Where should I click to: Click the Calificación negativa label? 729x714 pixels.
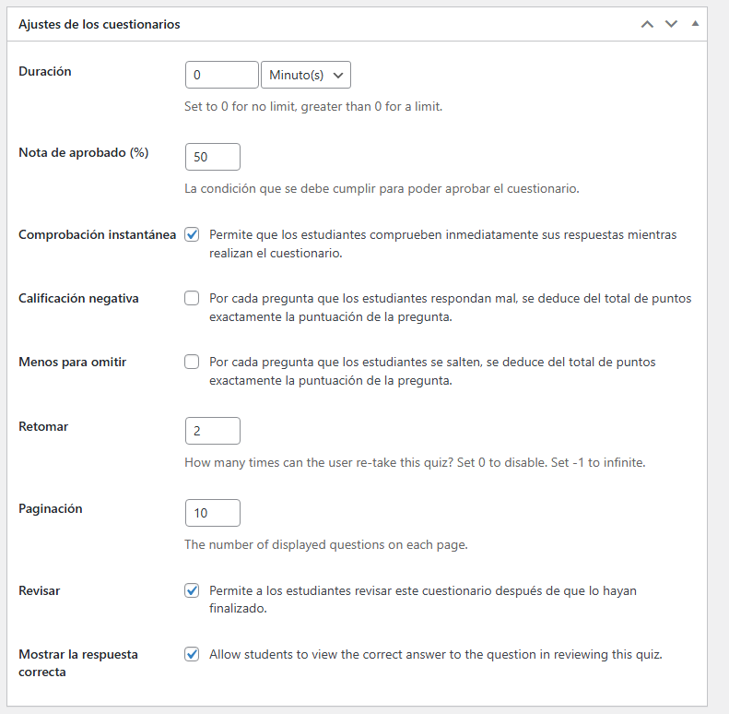[x=78, y=298]
